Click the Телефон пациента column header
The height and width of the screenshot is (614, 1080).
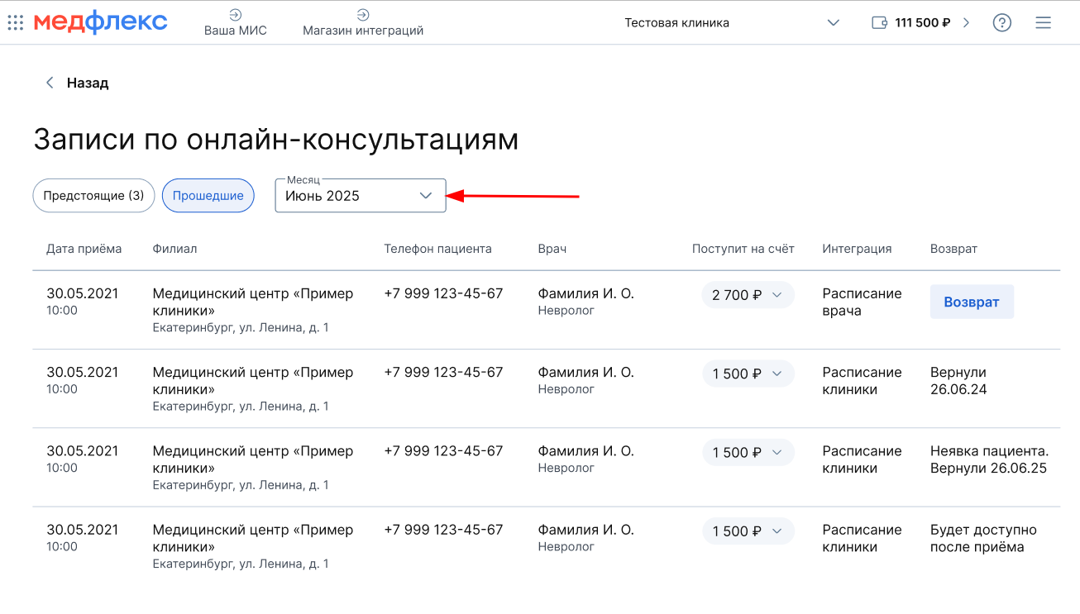437,249
